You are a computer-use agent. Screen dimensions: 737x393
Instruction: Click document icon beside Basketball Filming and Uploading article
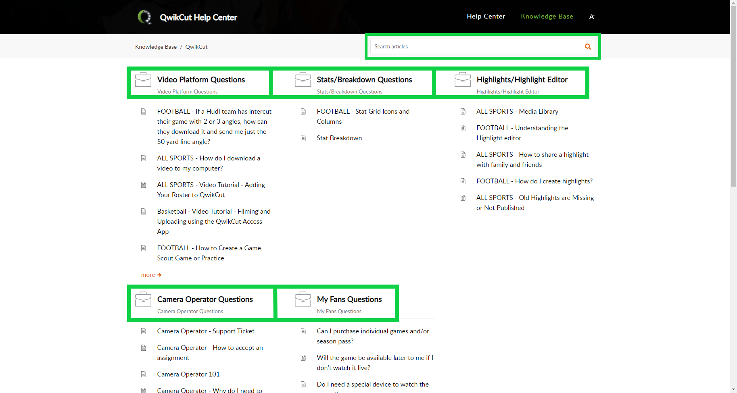[x=144, y=212]
